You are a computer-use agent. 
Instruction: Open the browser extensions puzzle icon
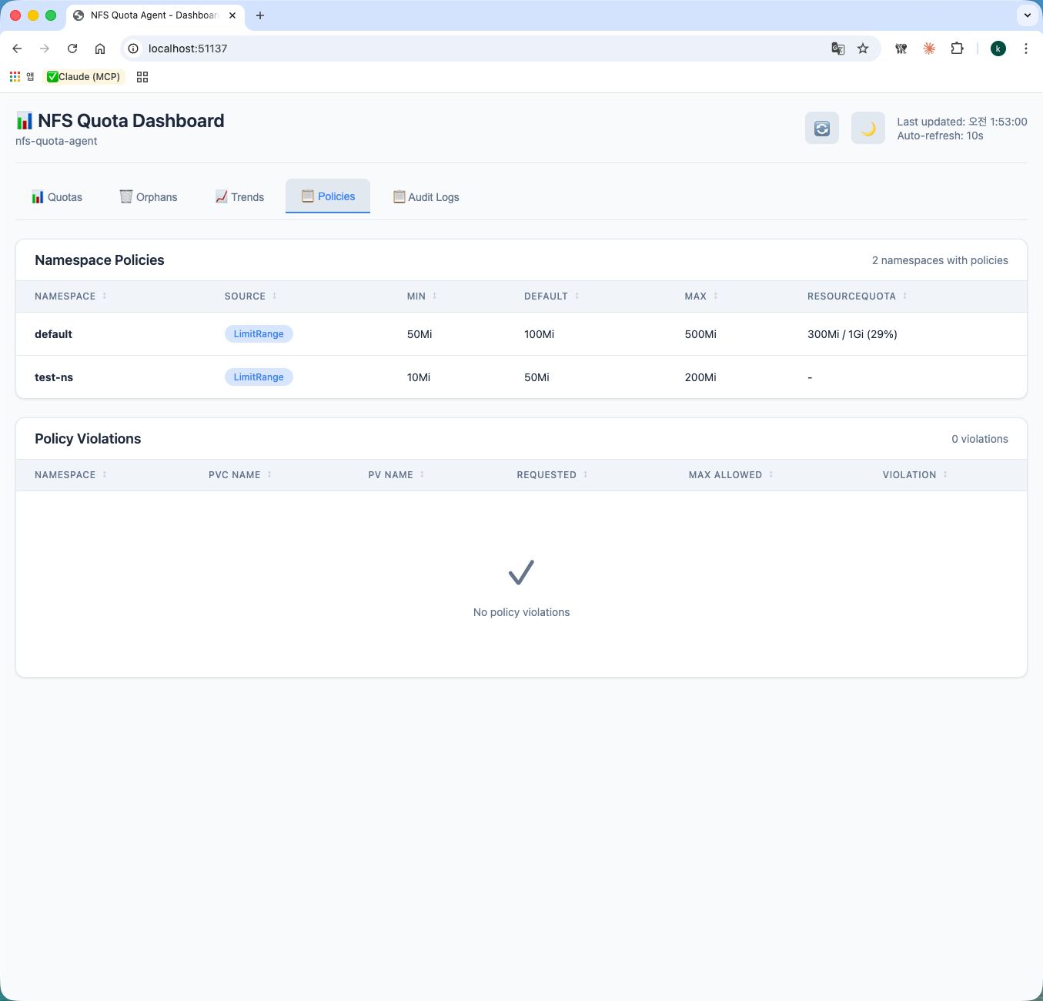(x=957, y=49)
